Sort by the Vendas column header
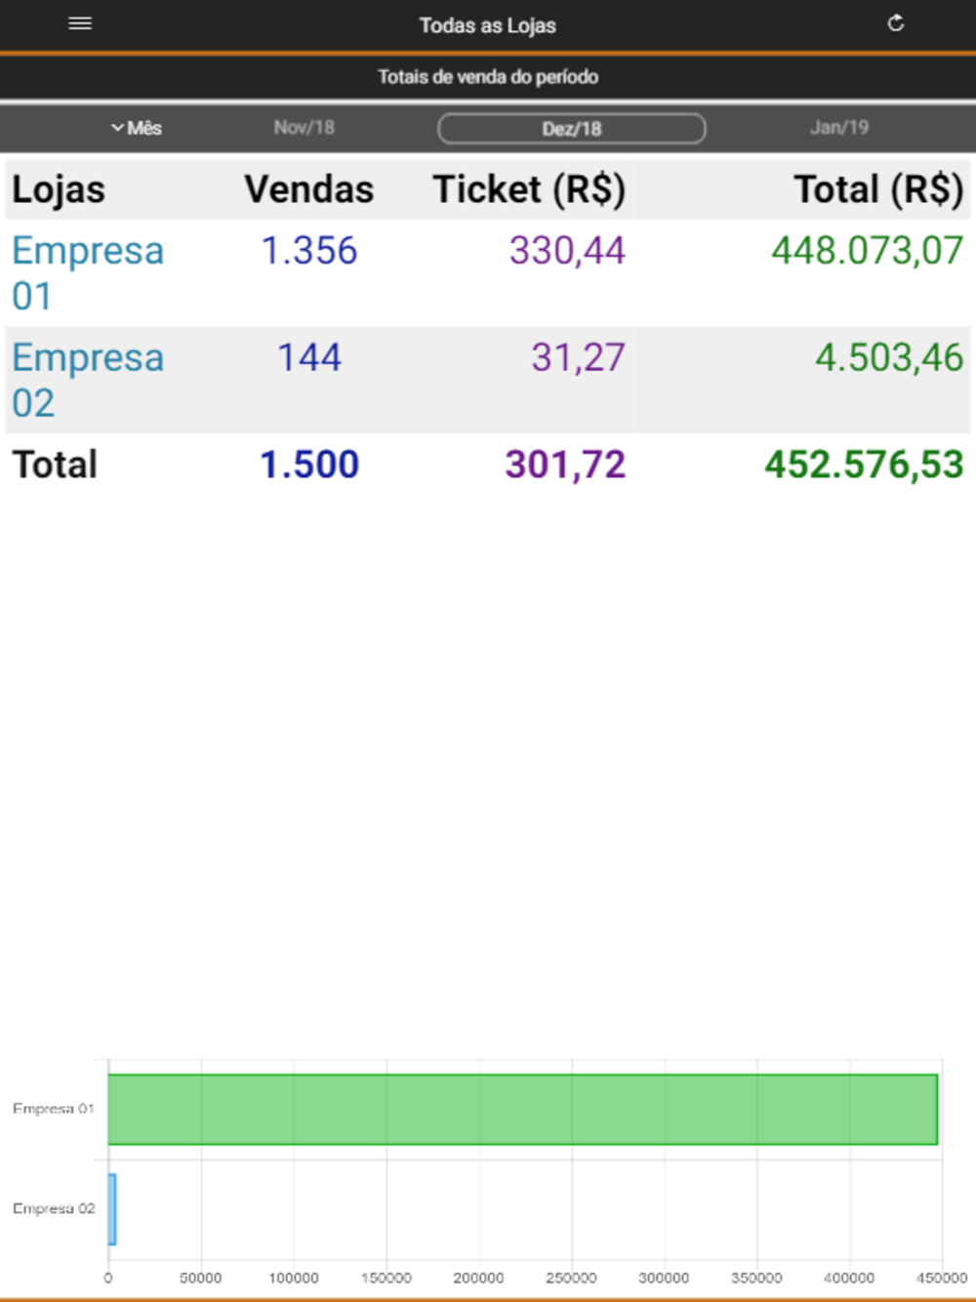The image size is (976, 1302). click(308, 189)
